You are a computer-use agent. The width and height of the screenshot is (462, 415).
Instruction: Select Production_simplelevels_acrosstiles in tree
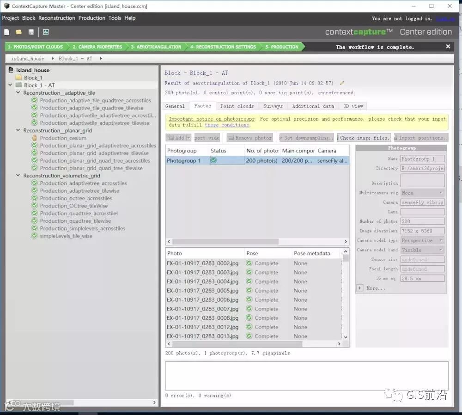pyautogui.click(x=83, y=228)
